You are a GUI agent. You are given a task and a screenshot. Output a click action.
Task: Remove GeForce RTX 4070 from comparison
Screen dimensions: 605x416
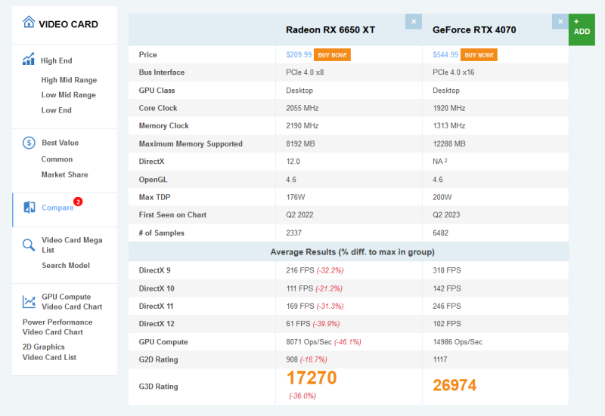(560, 22)
